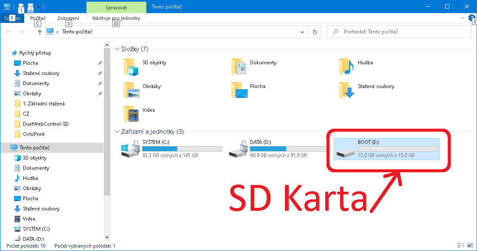Open the 1. Základní stažená folder
The width and height of the screenshot is (477, 251).
[x=39, y=104]
